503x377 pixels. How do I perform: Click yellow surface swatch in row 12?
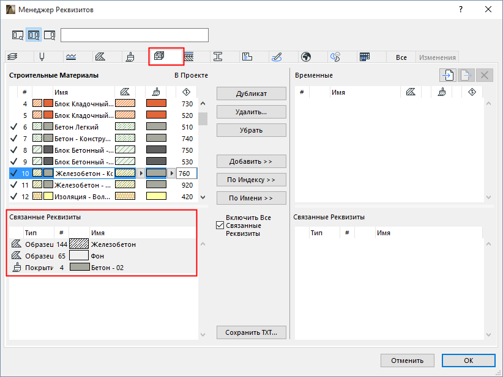156,196
